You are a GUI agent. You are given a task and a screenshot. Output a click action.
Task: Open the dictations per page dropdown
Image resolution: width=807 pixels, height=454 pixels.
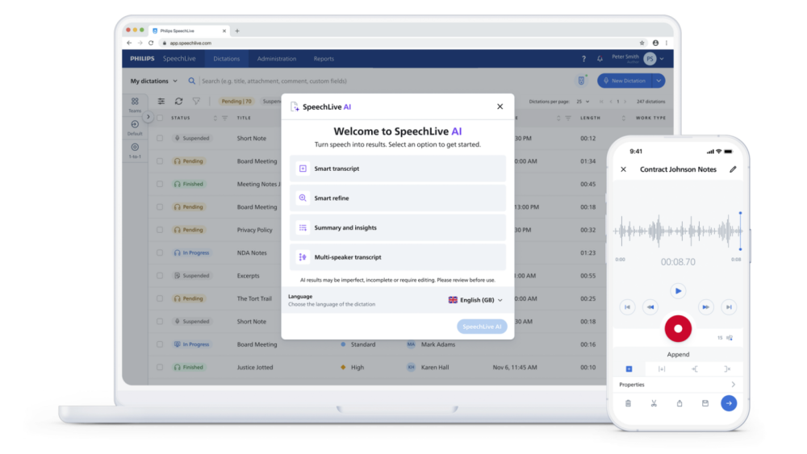(x=583, y=102)
